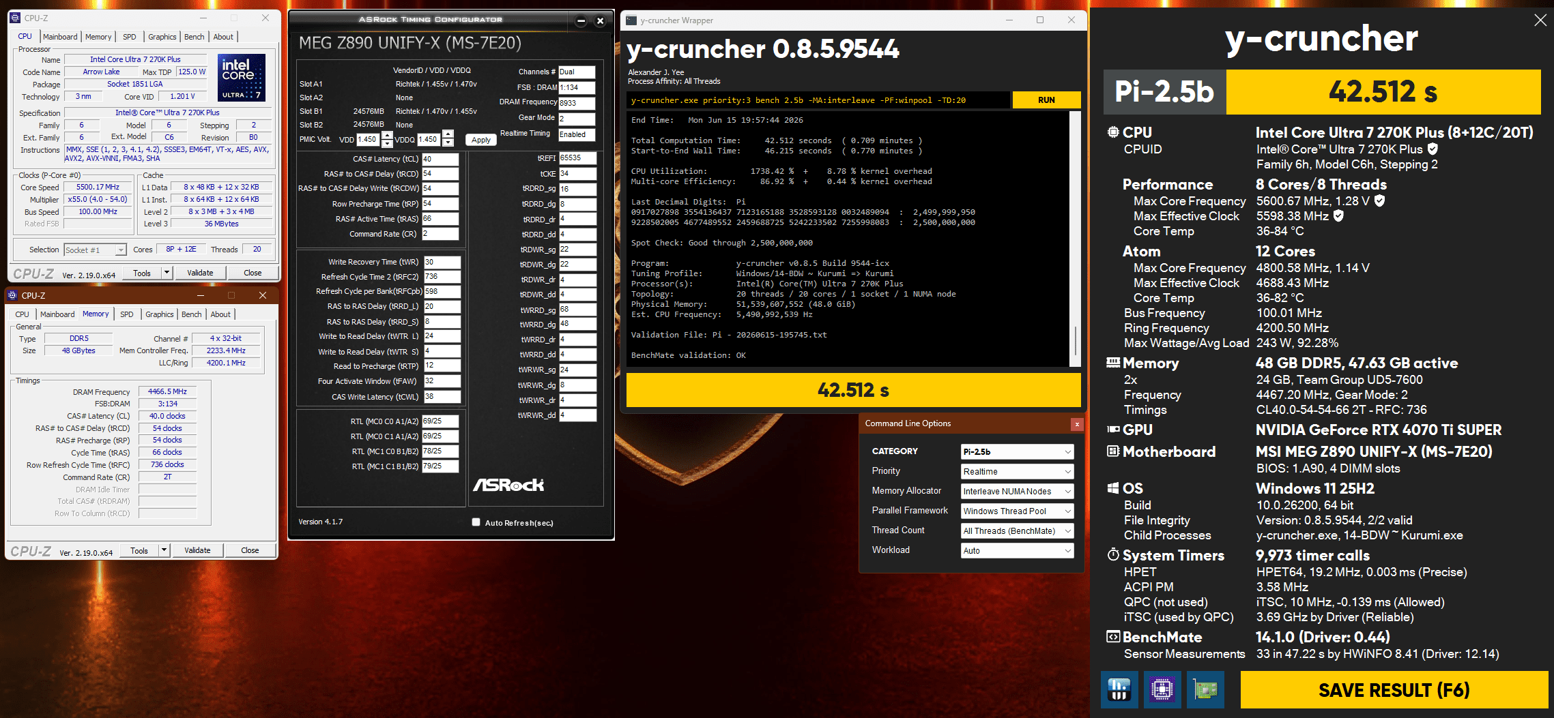Screen dimensions: 1554x718
Task: Open the Bench tab in the upper CPU-Z window
Action: pos(195,37)
